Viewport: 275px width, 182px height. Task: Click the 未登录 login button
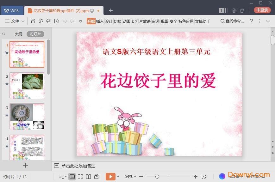pos(262,10)
